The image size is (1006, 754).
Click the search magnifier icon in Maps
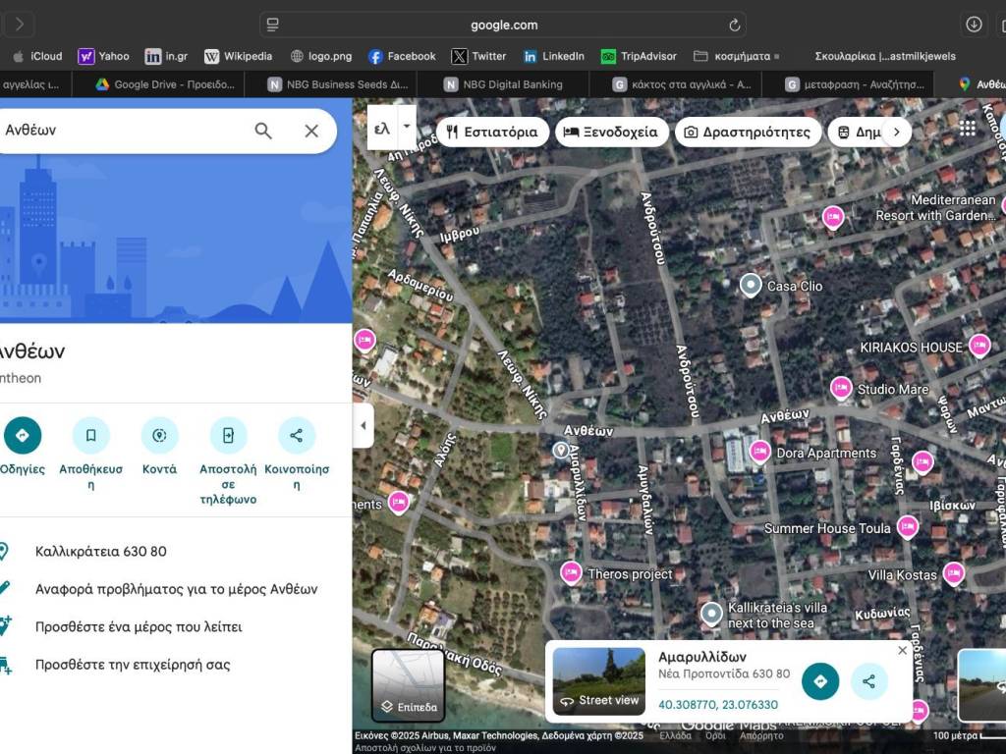[263, 131]
